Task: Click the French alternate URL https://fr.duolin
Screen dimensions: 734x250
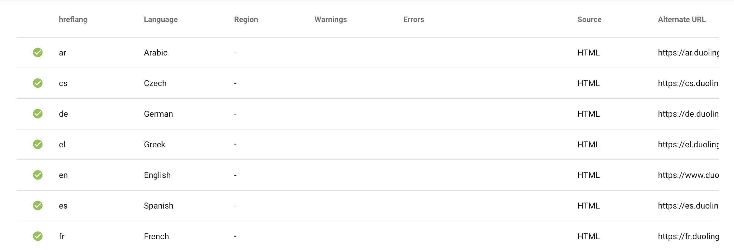Action: coord(690,236)
